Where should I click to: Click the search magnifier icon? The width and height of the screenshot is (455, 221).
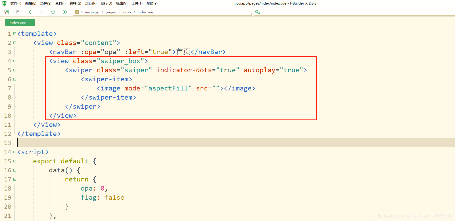[257, 12]
